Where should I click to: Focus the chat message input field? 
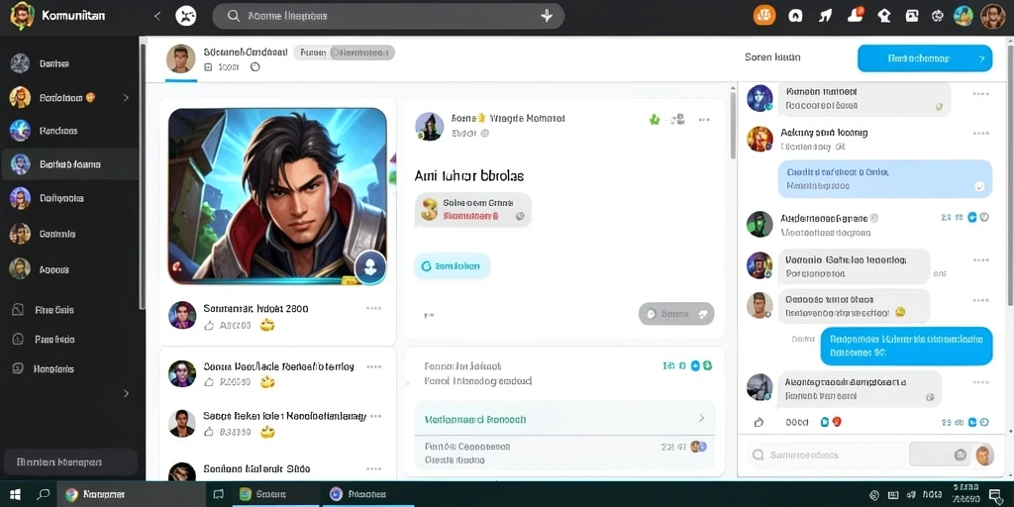(825, 455)
